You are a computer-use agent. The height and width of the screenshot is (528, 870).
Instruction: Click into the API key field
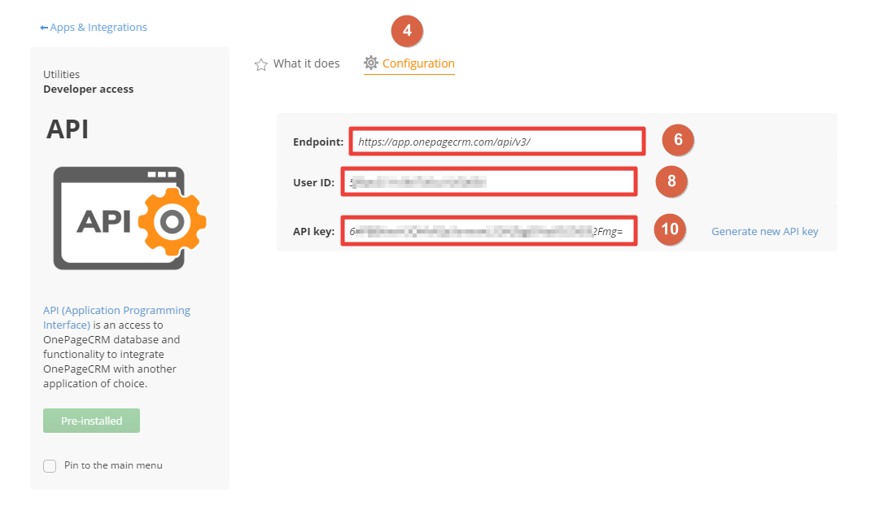pyautogui.click(x=489, y=231)
